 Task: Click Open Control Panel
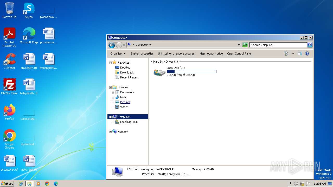(x=239, y=54)
